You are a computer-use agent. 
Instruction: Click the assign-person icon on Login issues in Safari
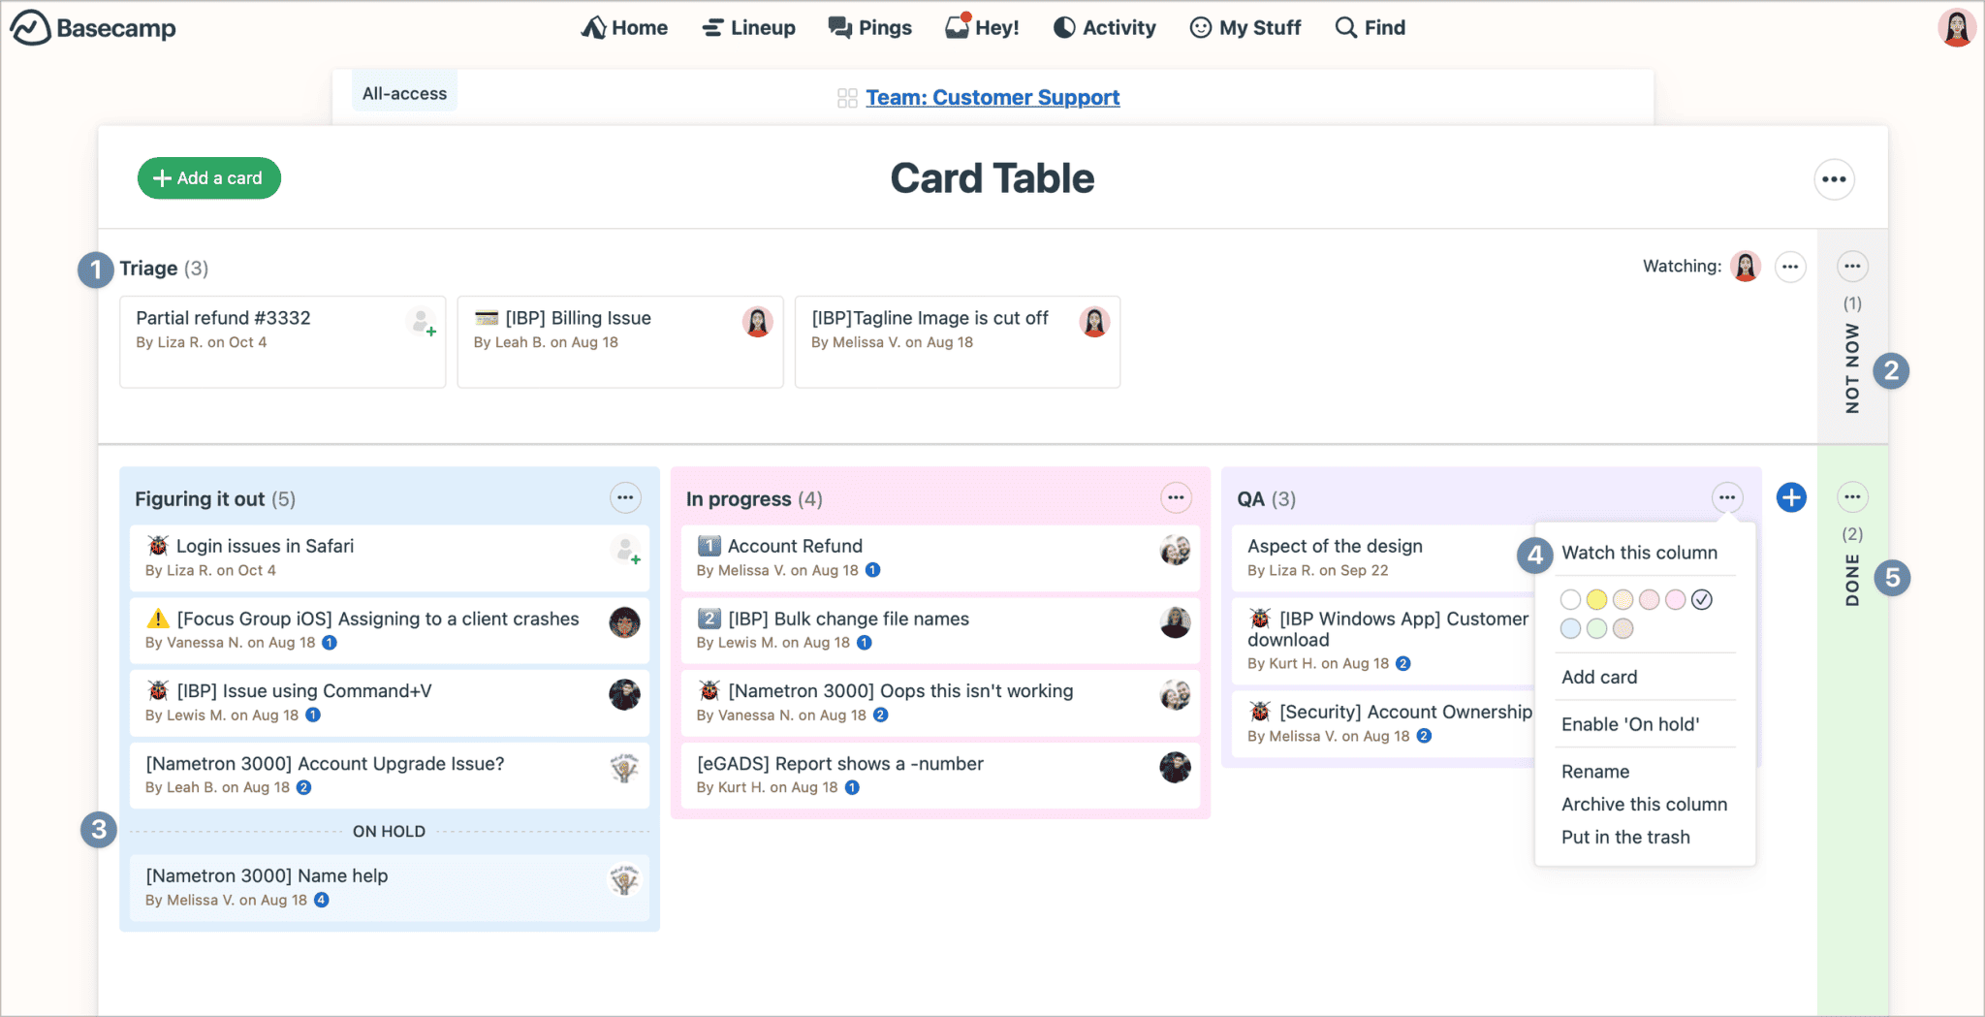626,551
